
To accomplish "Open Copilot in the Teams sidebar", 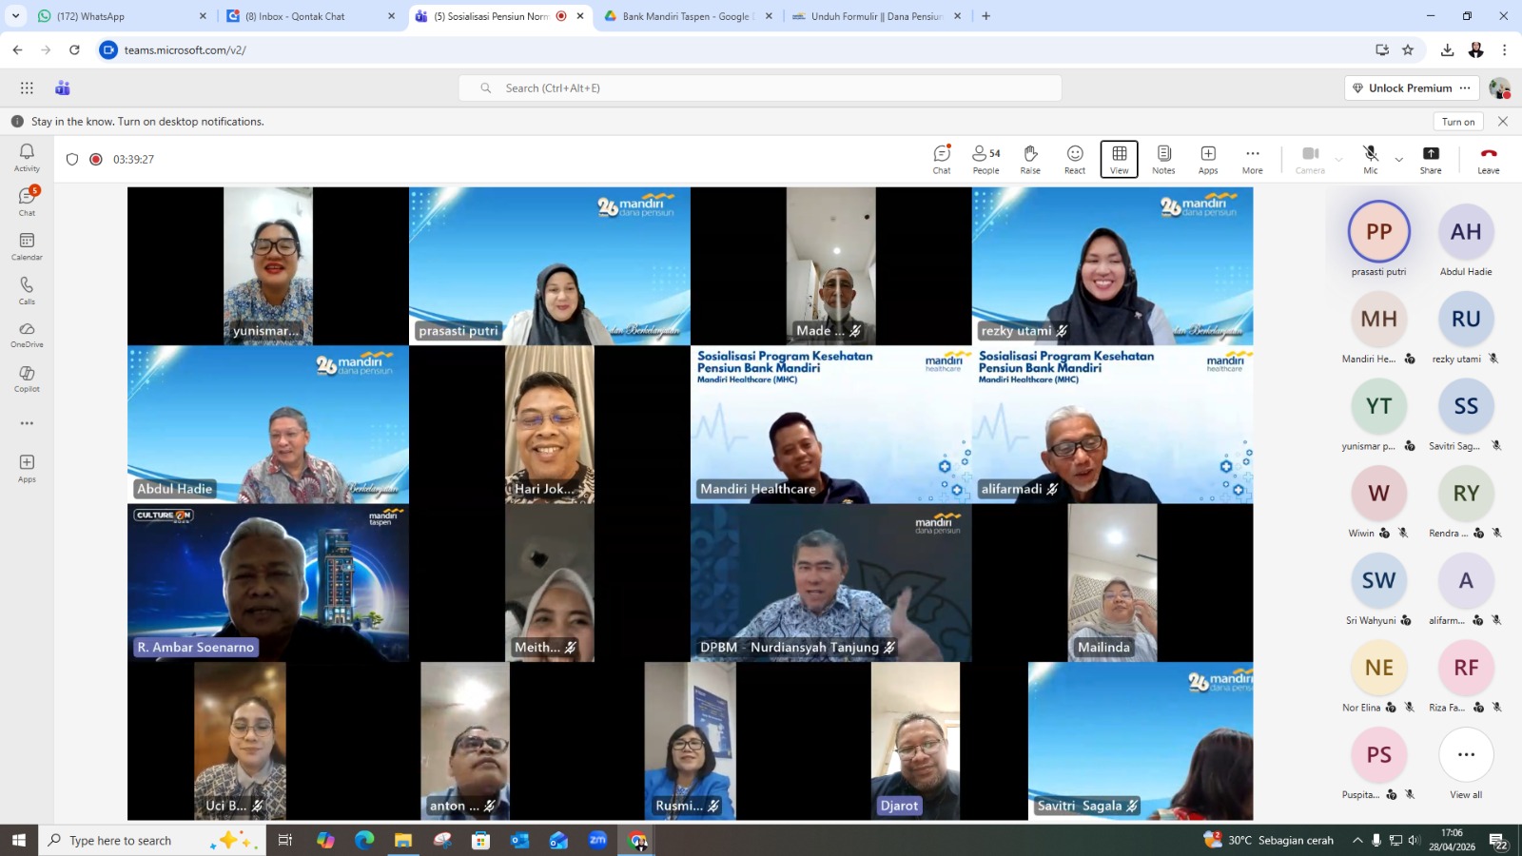I will pos(27,379).
